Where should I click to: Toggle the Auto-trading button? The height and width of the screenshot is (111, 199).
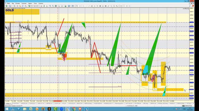click(34, 6)
